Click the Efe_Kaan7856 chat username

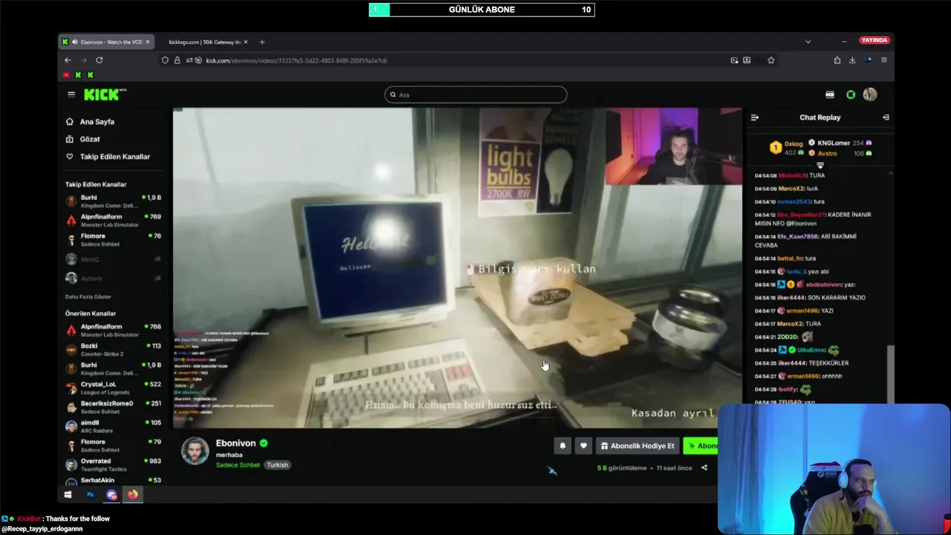tap(799, 237)
